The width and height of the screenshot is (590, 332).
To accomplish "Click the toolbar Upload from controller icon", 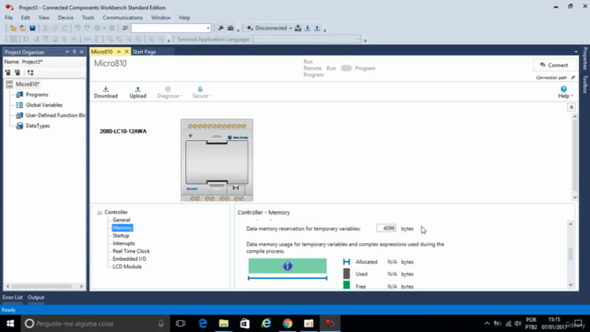I will (x=317, y=29).
